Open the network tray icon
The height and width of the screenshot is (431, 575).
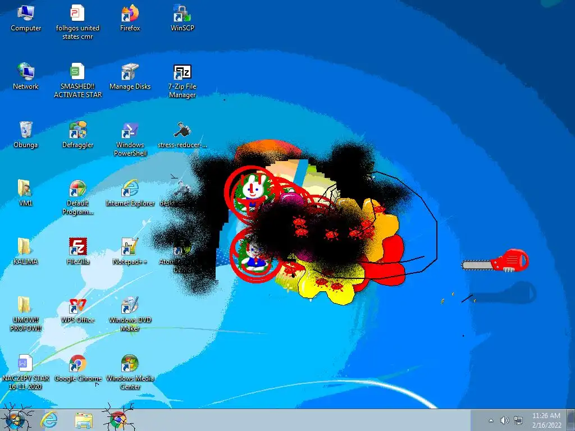(518, 420)
